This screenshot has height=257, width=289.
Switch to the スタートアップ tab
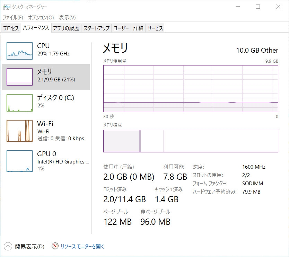pyautogui.click(x=96, y=28)
